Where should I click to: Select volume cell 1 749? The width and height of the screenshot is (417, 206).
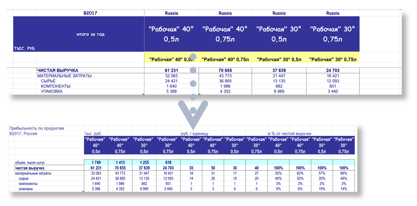click(96, 163)
